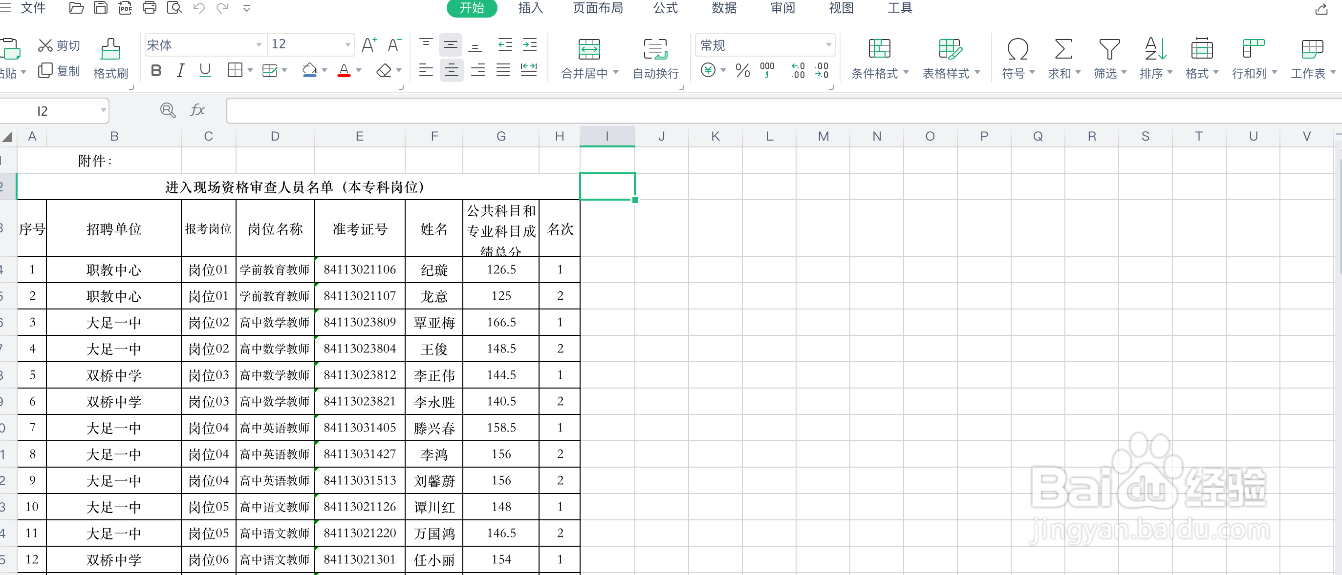The height and width of the screenshot is (575, 1342).
Task: Click the 合并居中 merge icon
Action: [589, 49]
